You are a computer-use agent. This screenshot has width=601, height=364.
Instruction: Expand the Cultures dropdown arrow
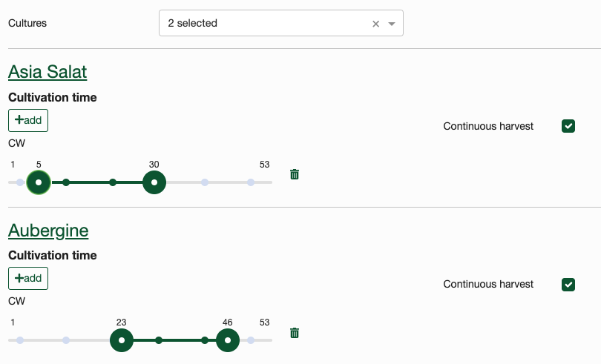click(391, 24)
